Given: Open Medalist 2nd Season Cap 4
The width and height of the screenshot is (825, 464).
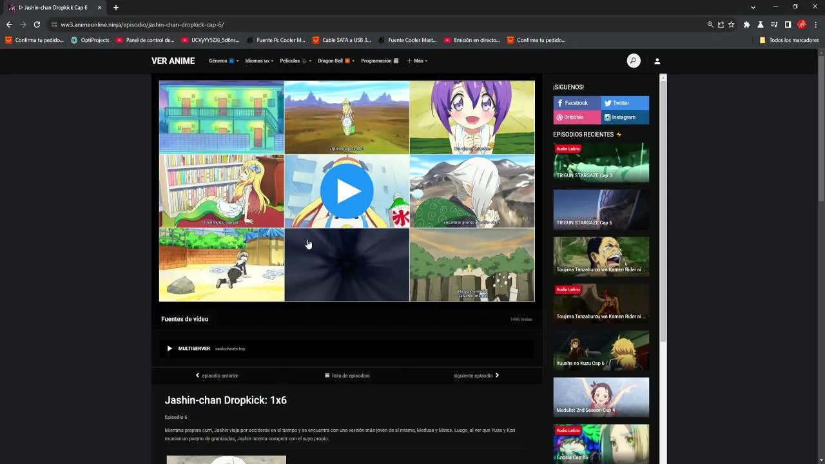Looking at the screenshot, I should click(x=601, y=397).
